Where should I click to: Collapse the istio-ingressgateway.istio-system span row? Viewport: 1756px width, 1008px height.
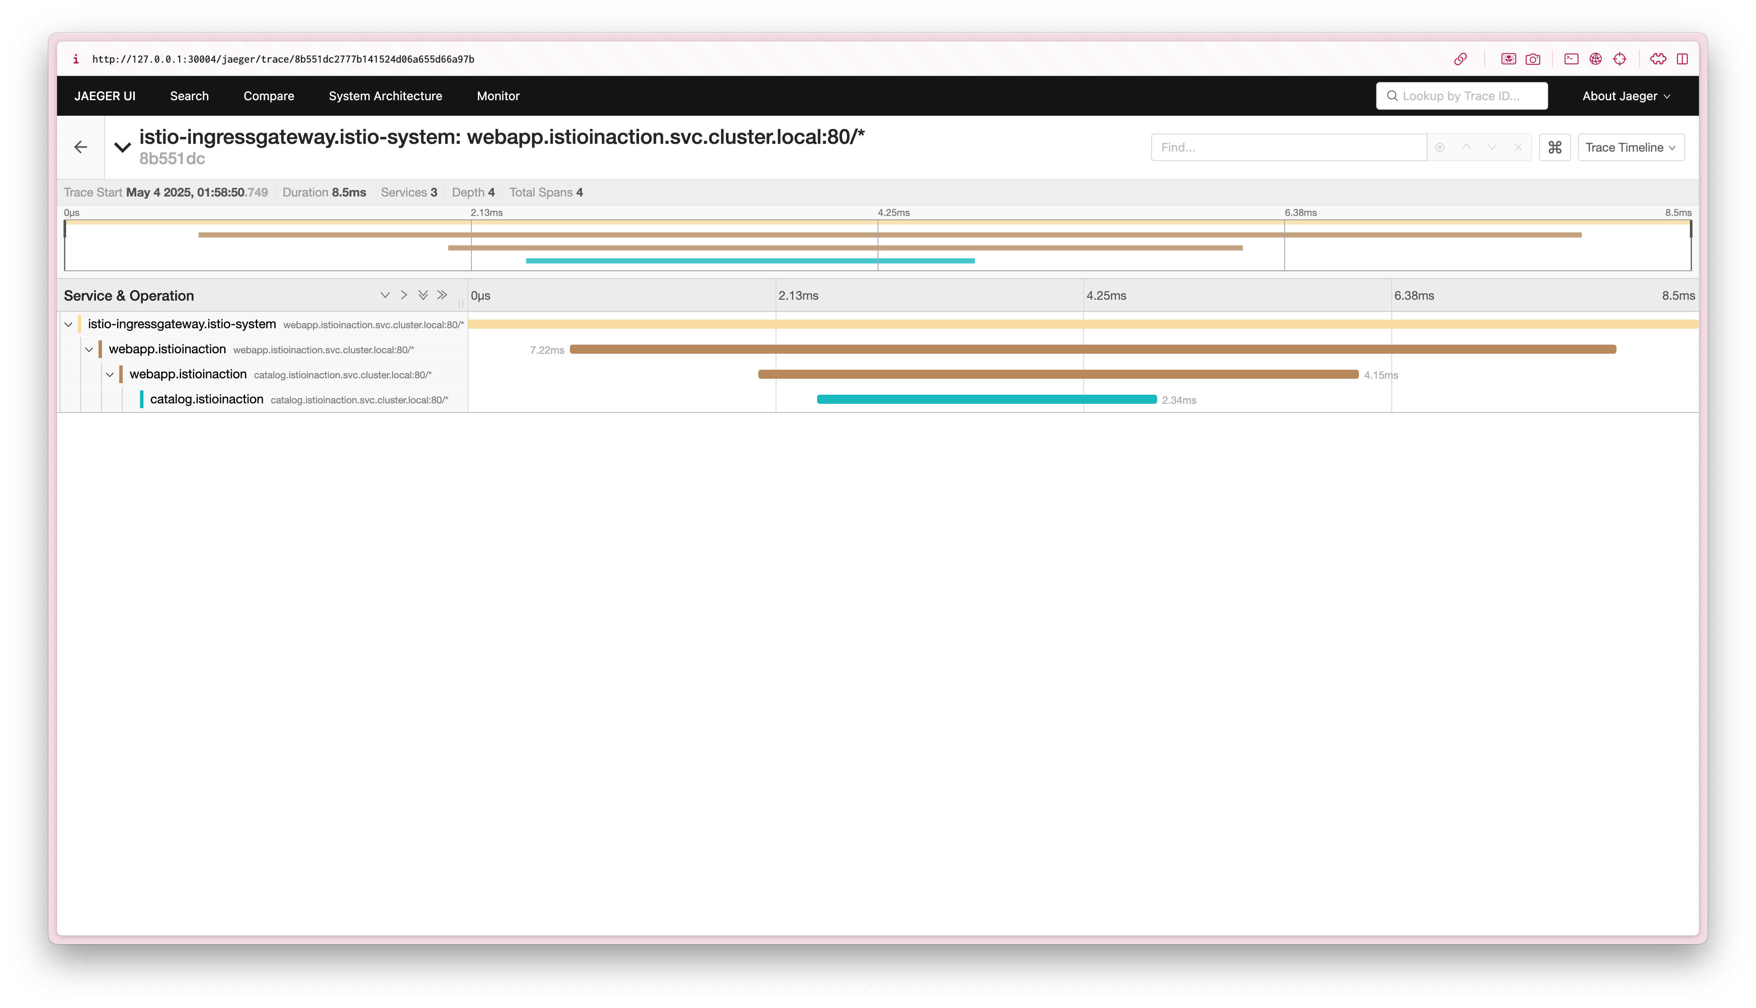pyautogui.click(x=69, y=324)
